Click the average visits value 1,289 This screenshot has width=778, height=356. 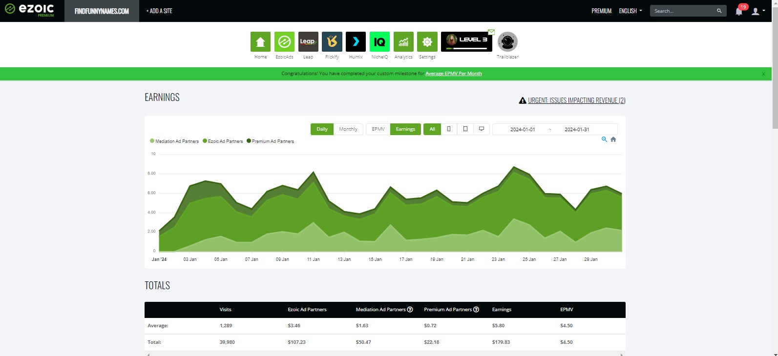pos(226,326)
